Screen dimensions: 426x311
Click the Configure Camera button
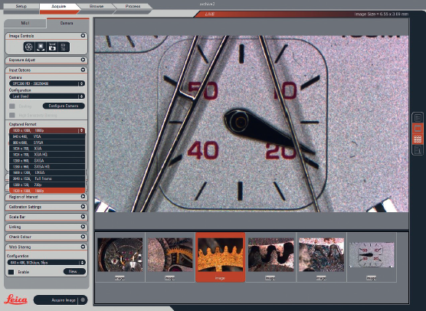pos(64,106)
